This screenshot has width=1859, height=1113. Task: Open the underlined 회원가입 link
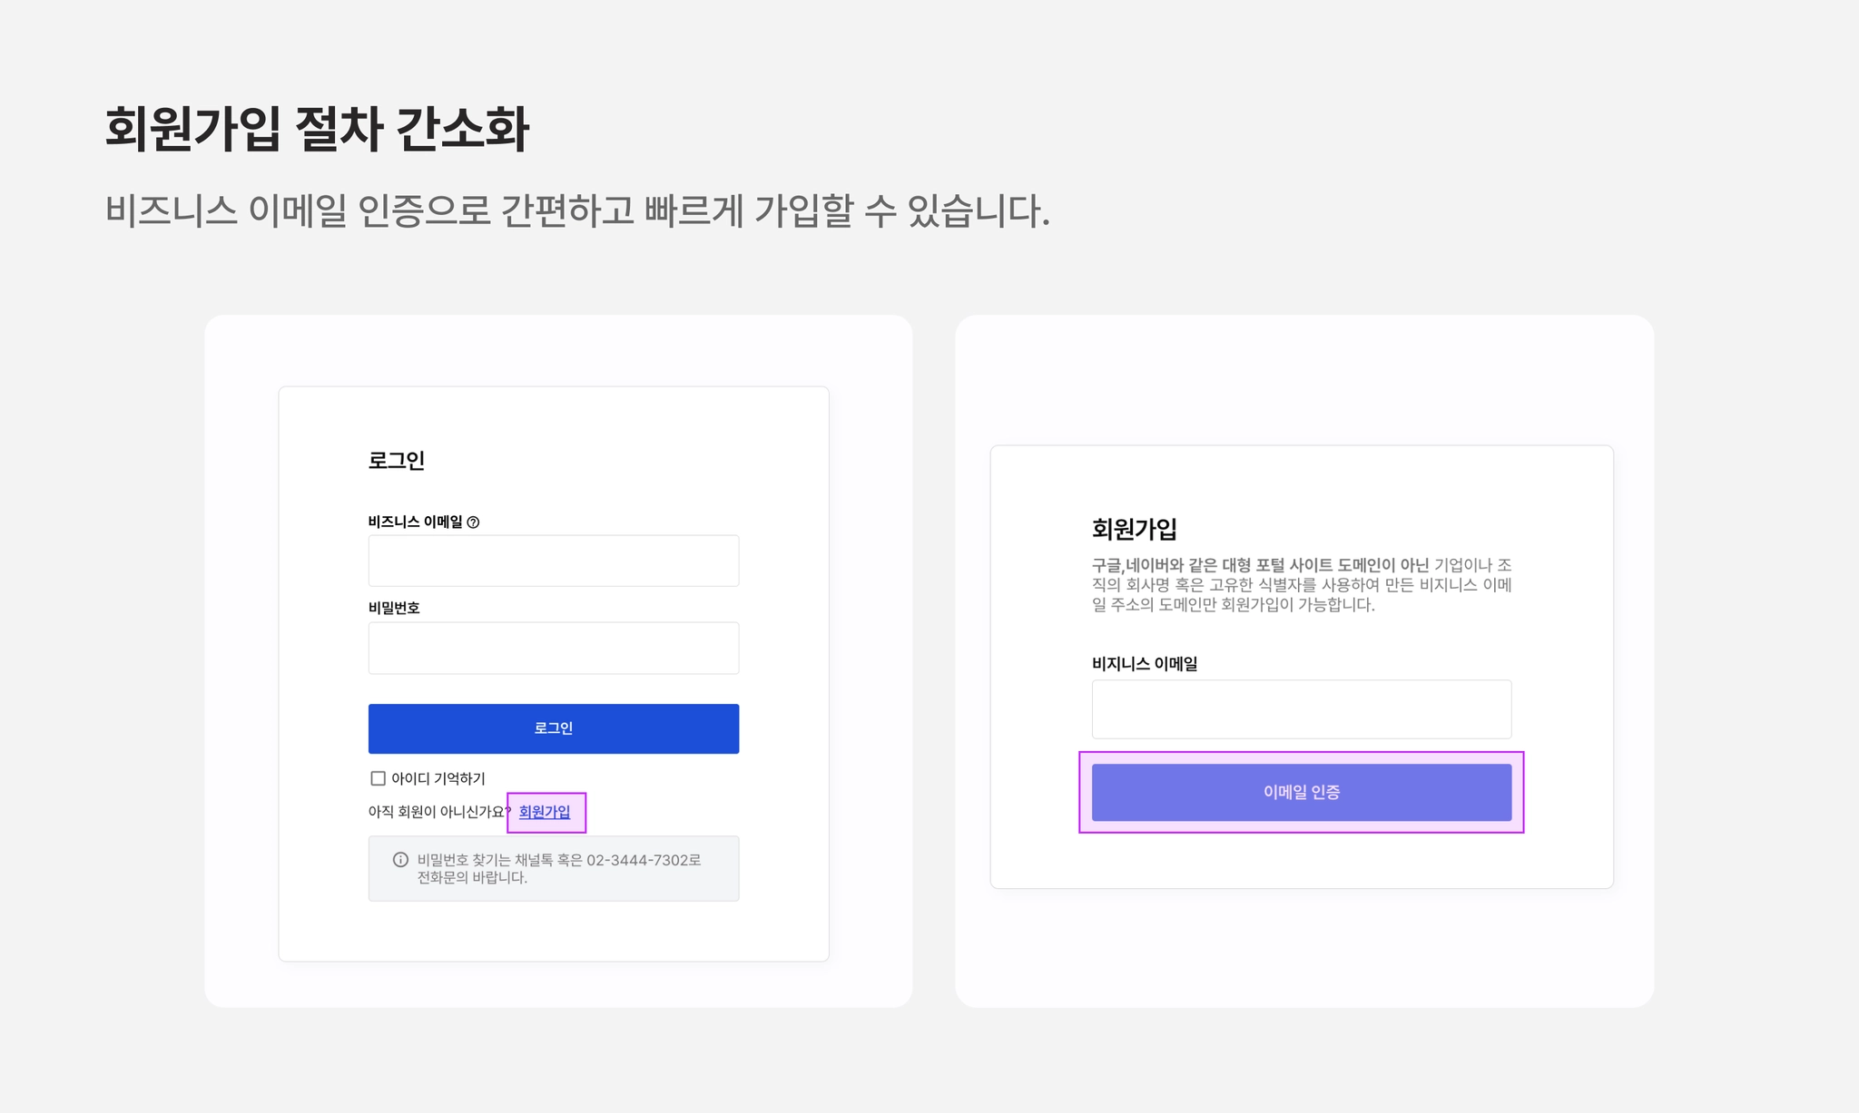coord(545,812)
